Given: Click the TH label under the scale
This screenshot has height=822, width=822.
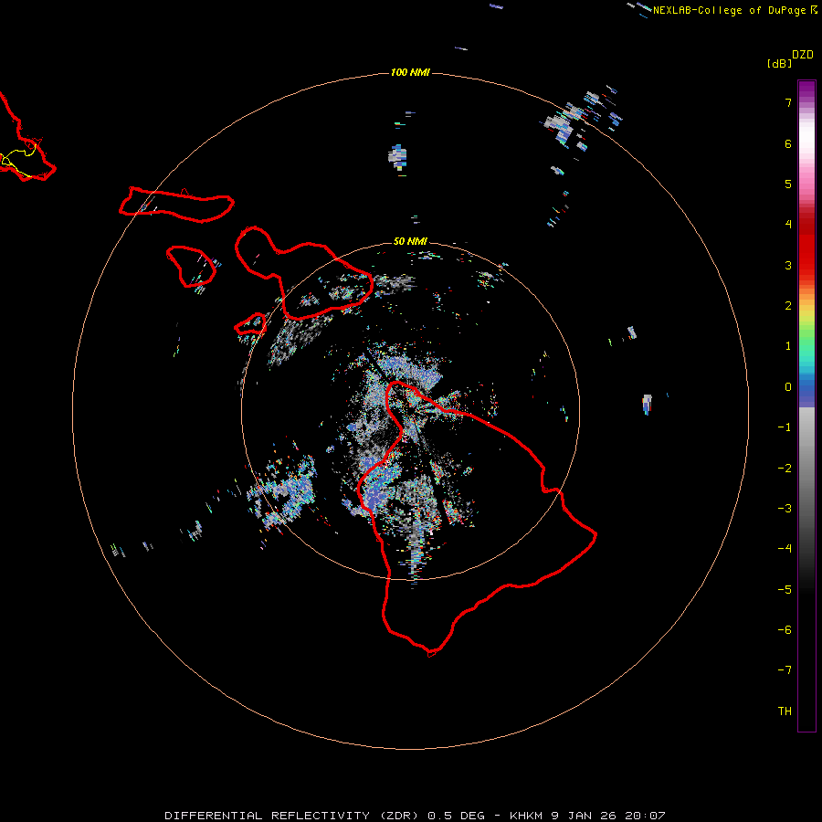Looking at the screenshot, I should [x=785, y=711].
